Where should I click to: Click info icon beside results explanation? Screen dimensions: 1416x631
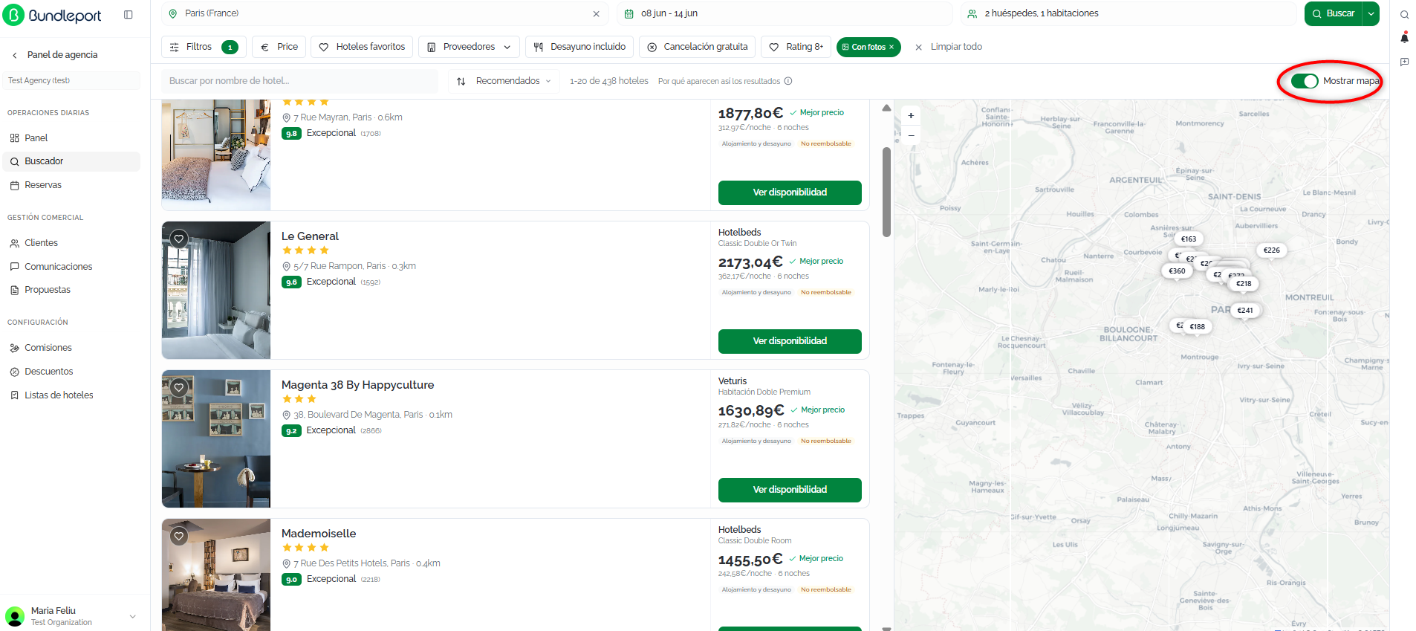pyautogui.click(x=788, y=81)
